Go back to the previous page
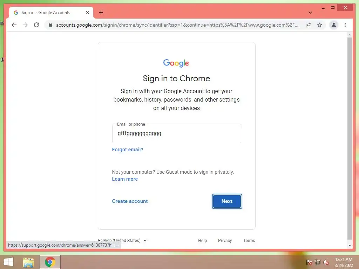Screen dimensions: 359x269 tap(14, 25)
